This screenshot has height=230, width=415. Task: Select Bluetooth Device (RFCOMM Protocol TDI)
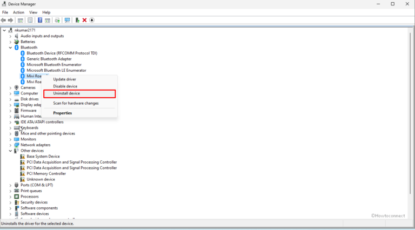62,53
